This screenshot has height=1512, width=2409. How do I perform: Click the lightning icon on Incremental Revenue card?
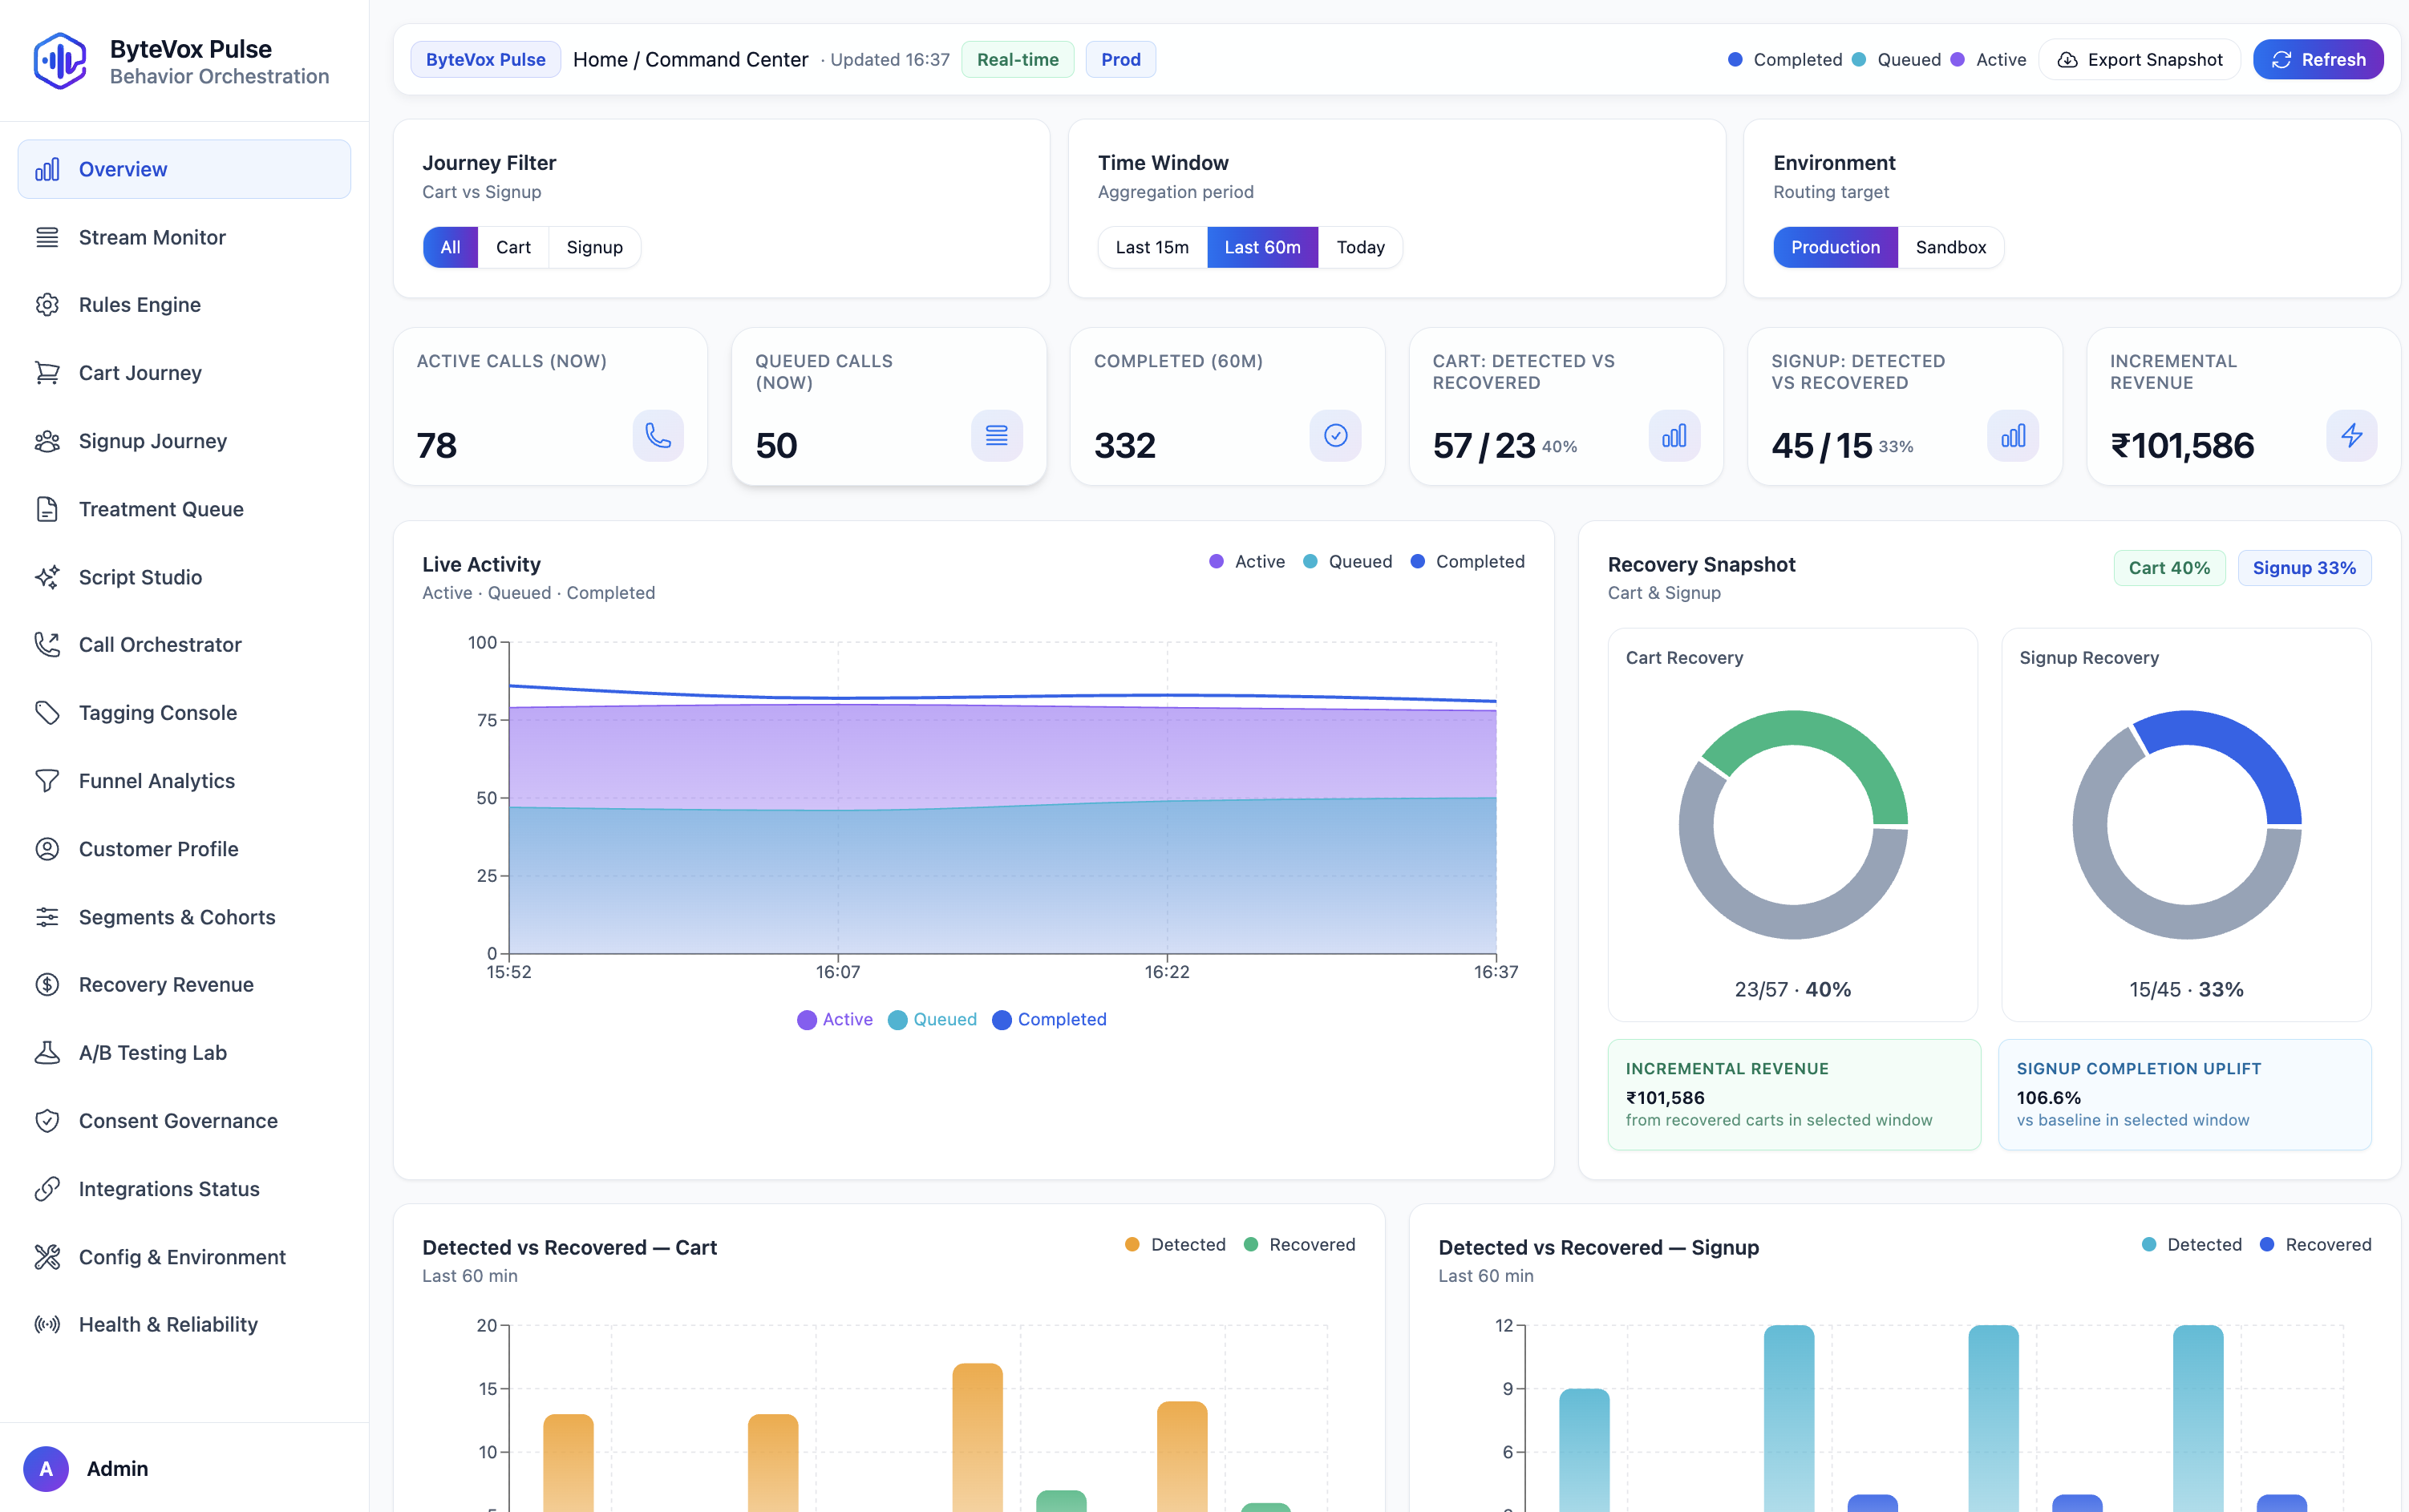click(2351, 435)
